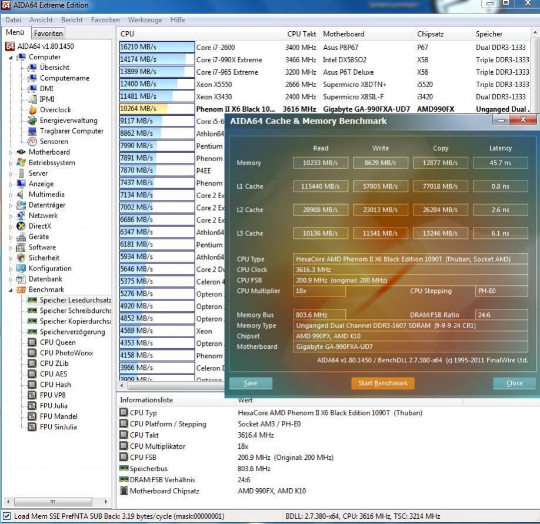Expand the Geräte tree node

pyautogui.click(x=11, y=237)
